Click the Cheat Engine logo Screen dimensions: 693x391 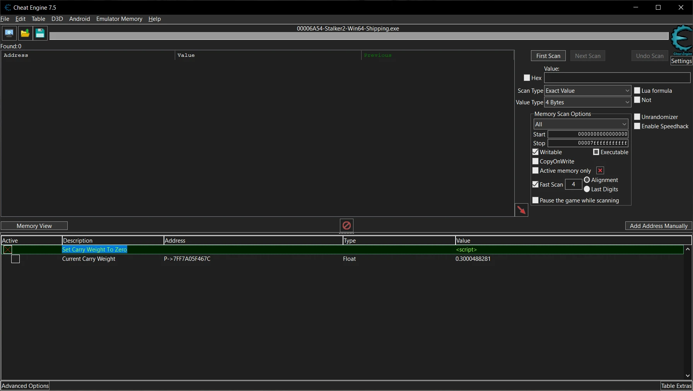[681, 40]
